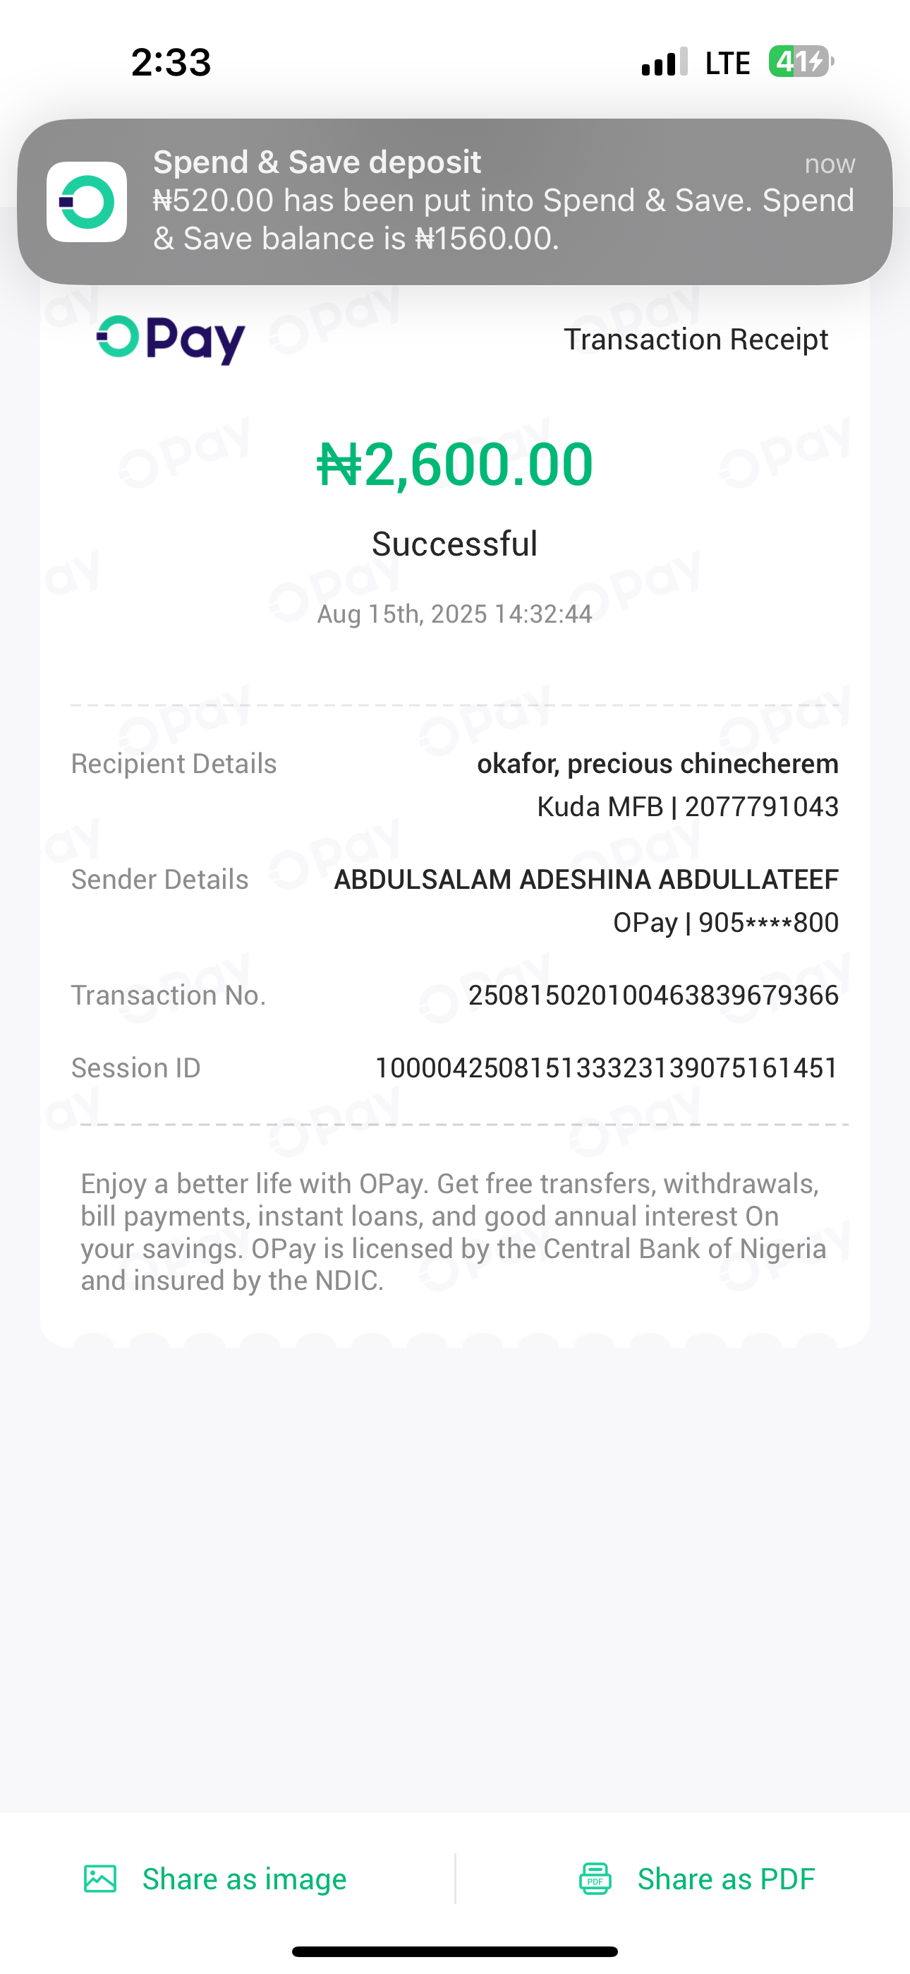
Task: Tap the 2:33 clock in status bar
Action: (171, 62)
